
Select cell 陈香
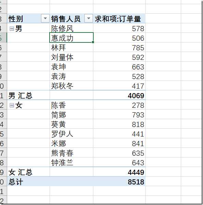[x=71, y=105]
